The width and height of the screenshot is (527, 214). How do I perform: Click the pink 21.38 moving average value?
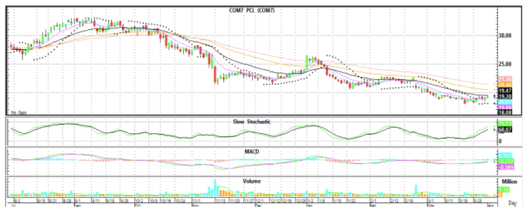pos(505,79)
